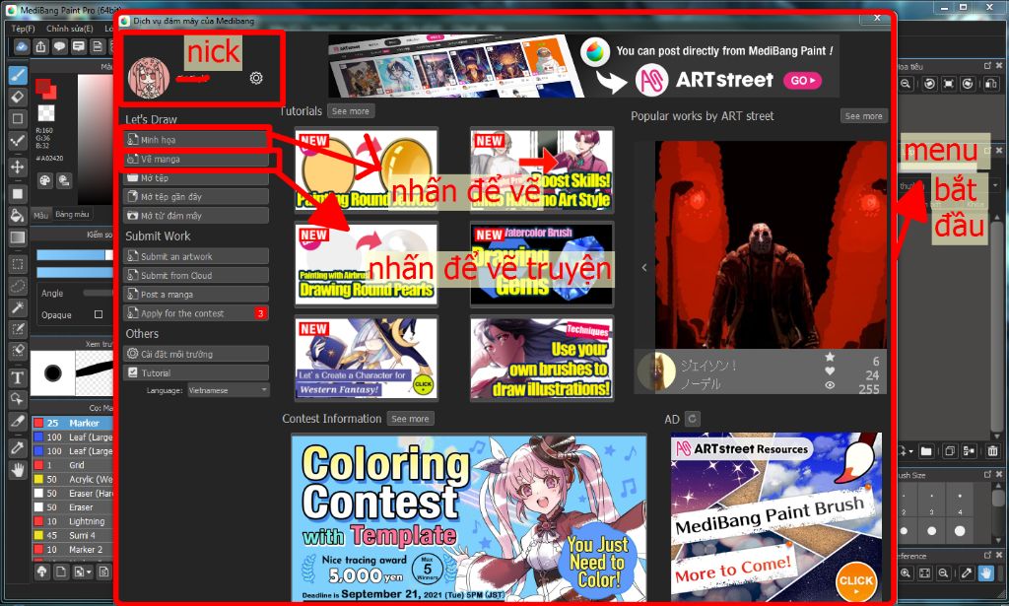Switch to the Bảng màu tab

point(72,214)
